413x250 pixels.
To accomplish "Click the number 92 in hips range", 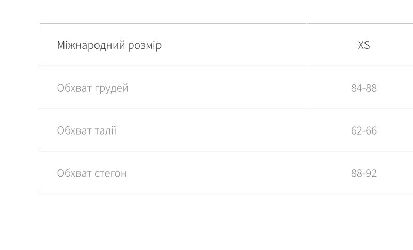I will coord(371,173).
